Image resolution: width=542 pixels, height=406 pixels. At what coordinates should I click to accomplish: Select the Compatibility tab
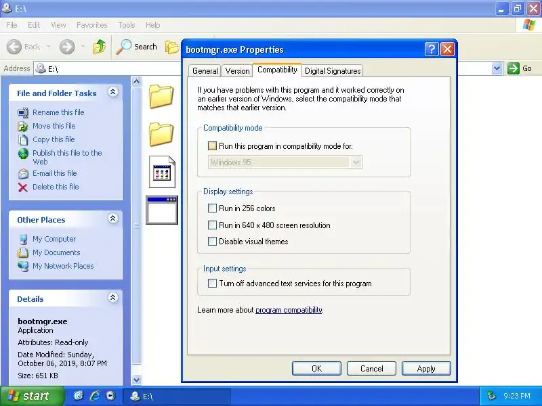click(x=277, y=70)
